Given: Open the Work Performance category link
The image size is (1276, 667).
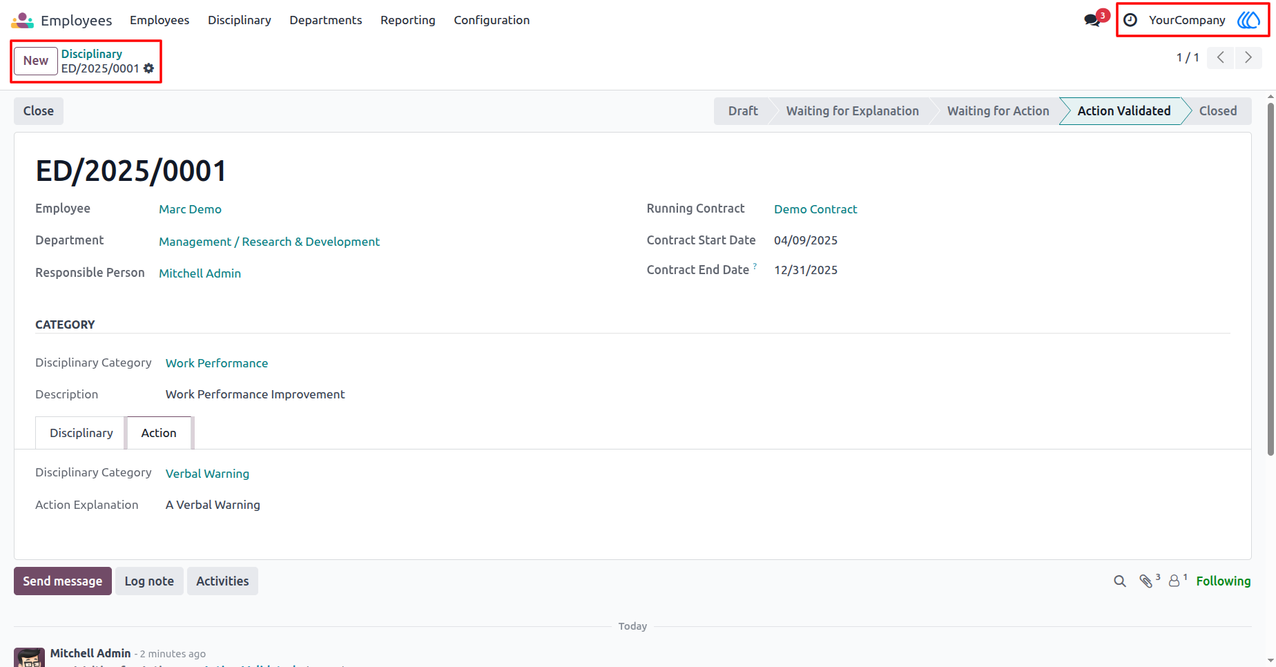Looking at the screenshot, I should (217, 363).
